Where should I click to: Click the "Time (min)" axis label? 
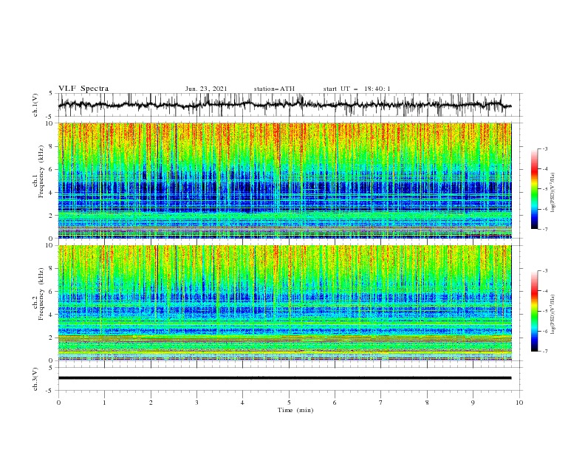point(295,410)
